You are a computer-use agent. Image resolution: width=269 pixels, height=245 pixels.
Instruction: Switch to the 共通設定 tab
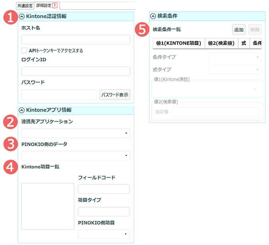pyautogui.click(x=25, y=6)
